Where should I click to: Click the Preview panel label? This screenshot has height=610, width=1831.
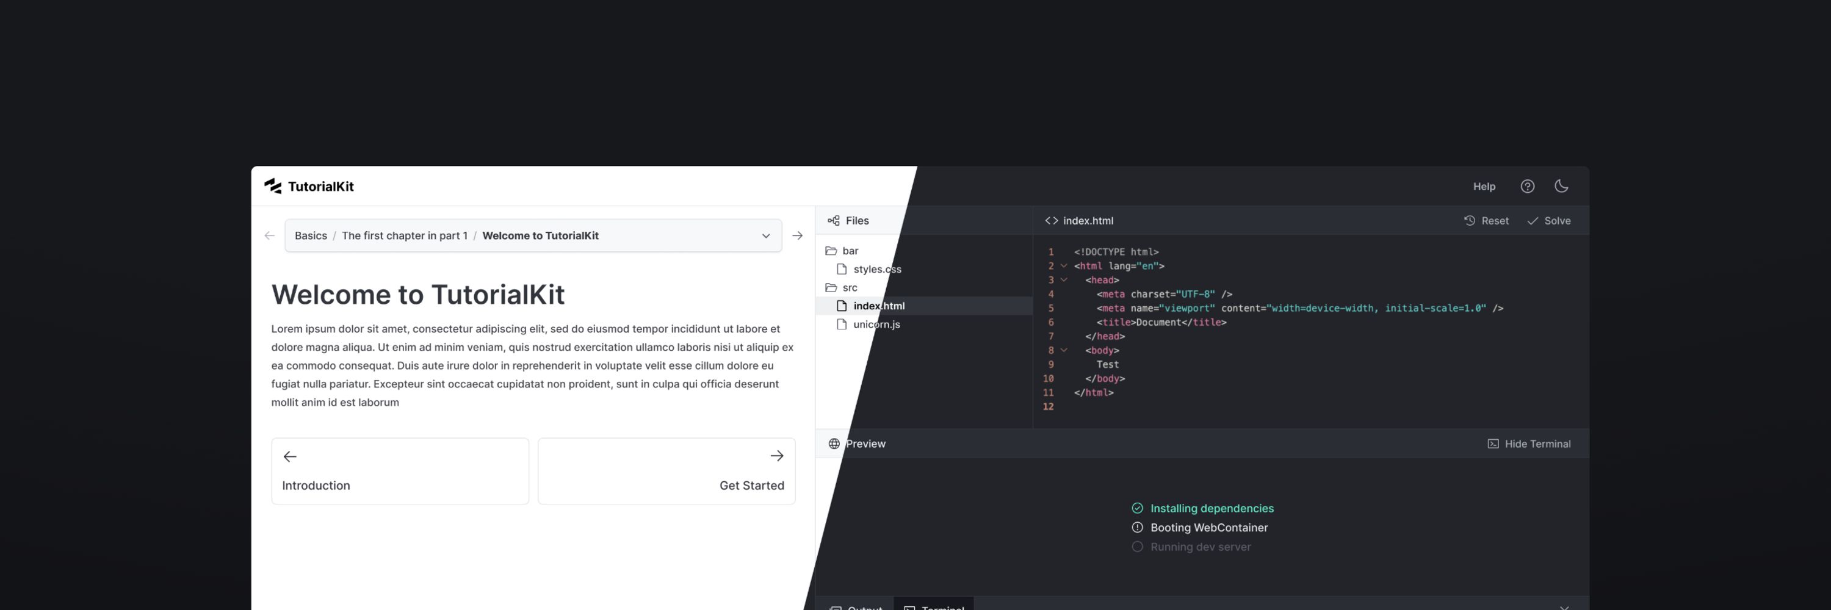click(x=865, y=444)
